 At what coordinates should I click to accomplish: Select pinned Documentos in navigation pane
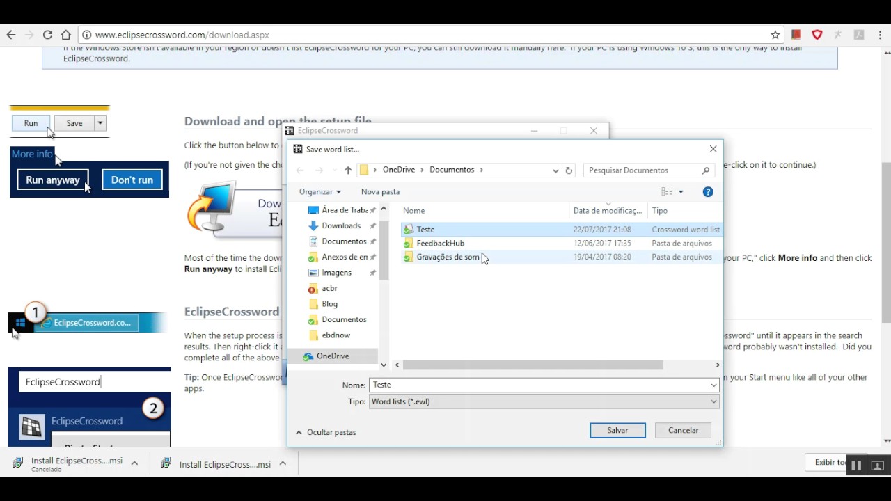click(x=338, y=241)
